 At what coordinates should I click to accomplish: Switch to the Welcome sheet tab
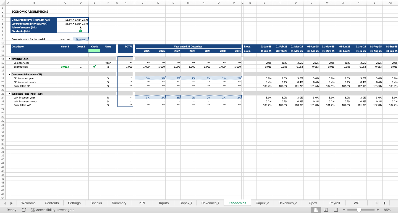click(x=28, y=203)
